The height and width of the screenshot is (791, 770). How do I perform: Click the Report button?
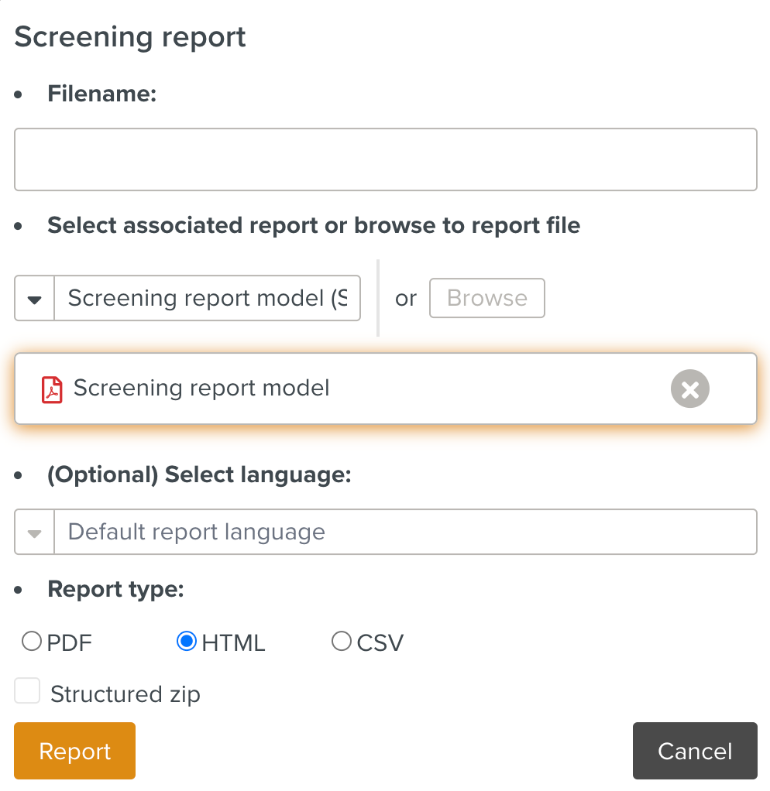[74, 750]
